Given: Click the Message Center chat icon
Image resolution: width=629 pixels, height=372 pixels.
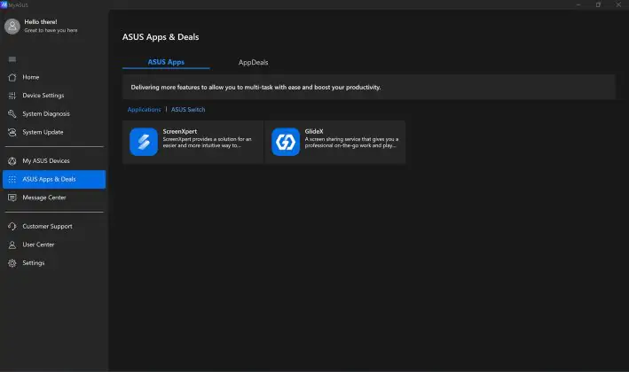Looking at the screenshot, I should tap(12, 198).
